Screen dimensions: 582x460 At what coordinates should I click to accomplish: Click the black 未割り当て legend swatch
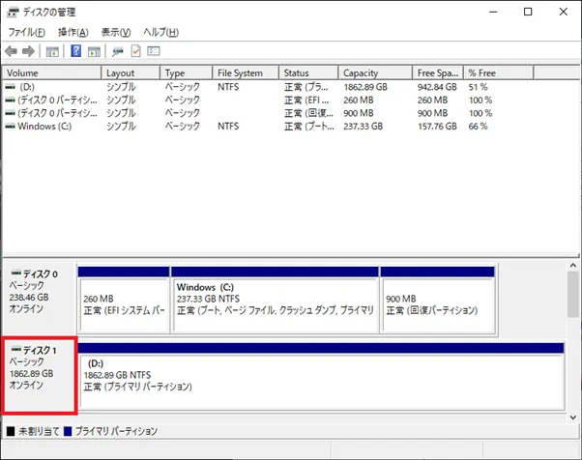pos(11,431)
